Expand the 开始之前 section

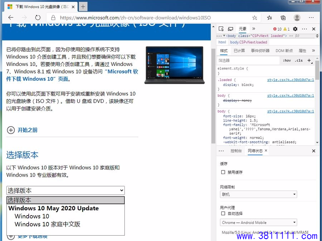(x=28, y=130)
